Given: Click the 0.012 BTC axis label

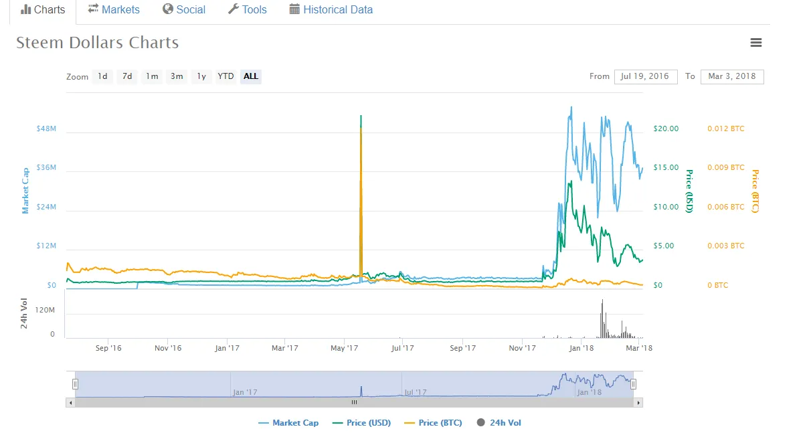Looking at the screenshot, I should click(x=725, y=128).
